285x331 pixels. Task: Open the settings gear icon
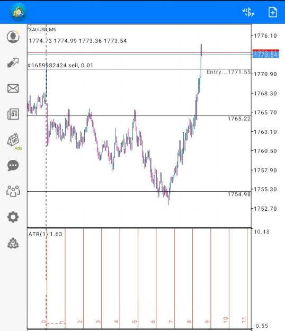(13, 217)
